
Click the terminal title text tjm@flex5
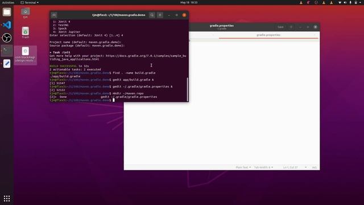tap(119, 15)
